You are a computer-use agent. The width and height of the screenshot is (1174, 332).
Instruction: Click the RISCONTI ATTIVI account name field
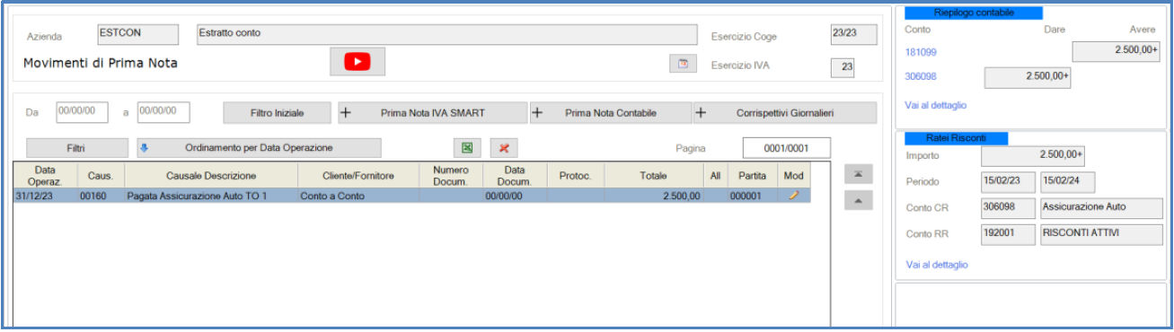(x=1100, y=234)
